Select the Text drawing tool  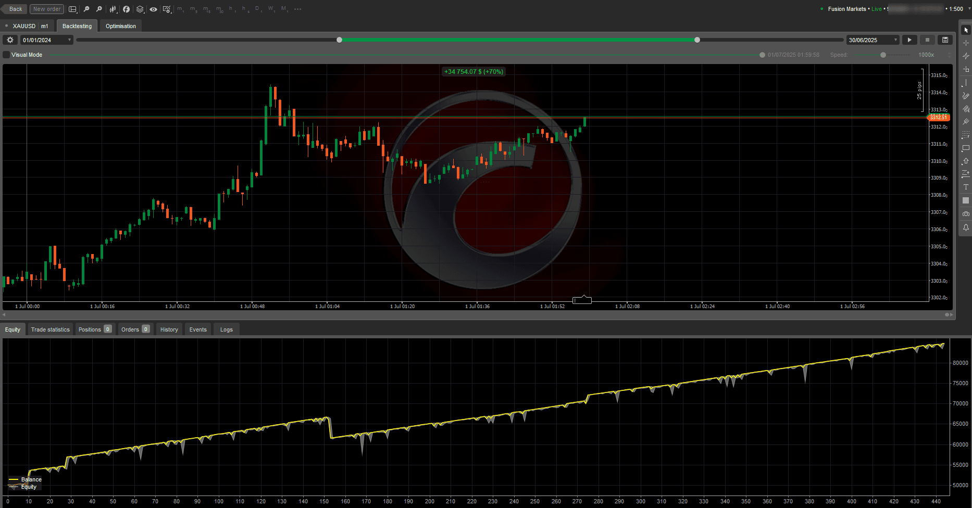(966, 186)
